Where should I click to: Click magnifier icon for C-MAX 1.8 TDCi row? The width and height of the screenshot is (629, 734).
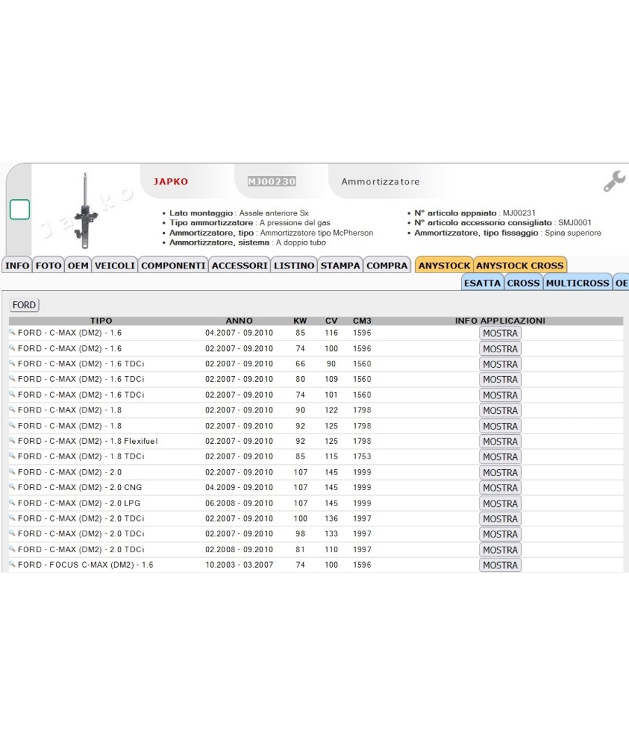click(x=12, y=456)
